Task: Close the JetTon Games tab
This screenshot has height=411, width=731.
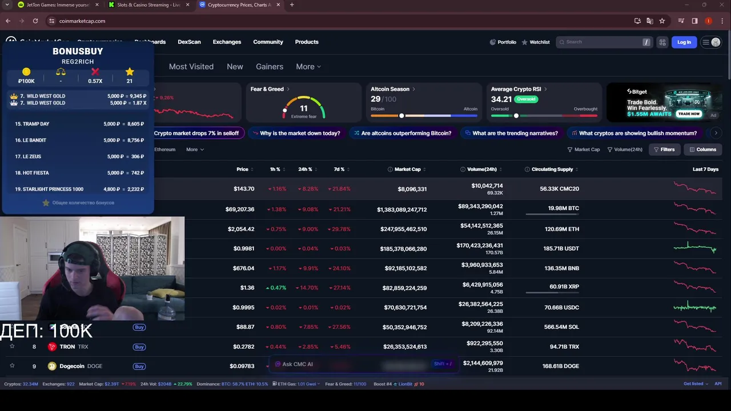Action: [x=97, y=5]
